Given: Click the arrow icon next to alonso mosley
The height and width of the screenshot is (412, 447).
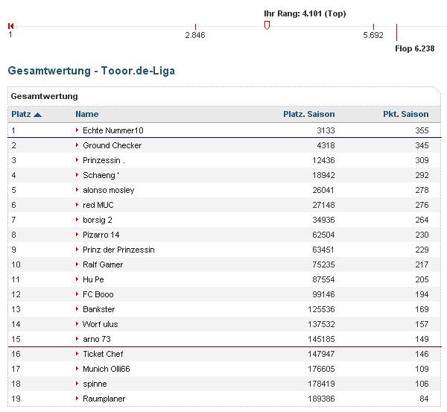Looking at the screenshot, I should coord(77,190).
